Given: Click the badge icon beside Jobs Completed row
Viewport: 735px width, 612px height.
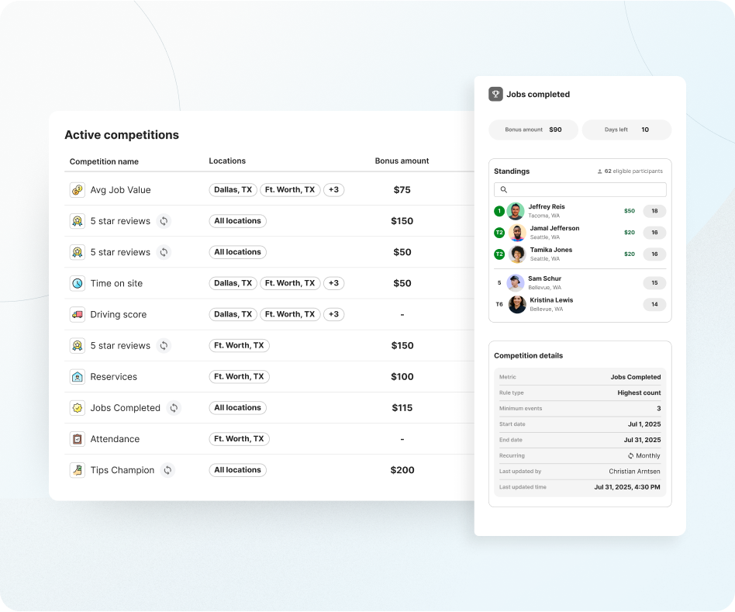Looking at the screenshot, I should click(x=78, y=407).
